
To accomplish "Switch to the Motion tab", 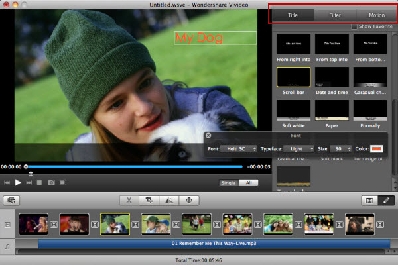I will 377,15.
